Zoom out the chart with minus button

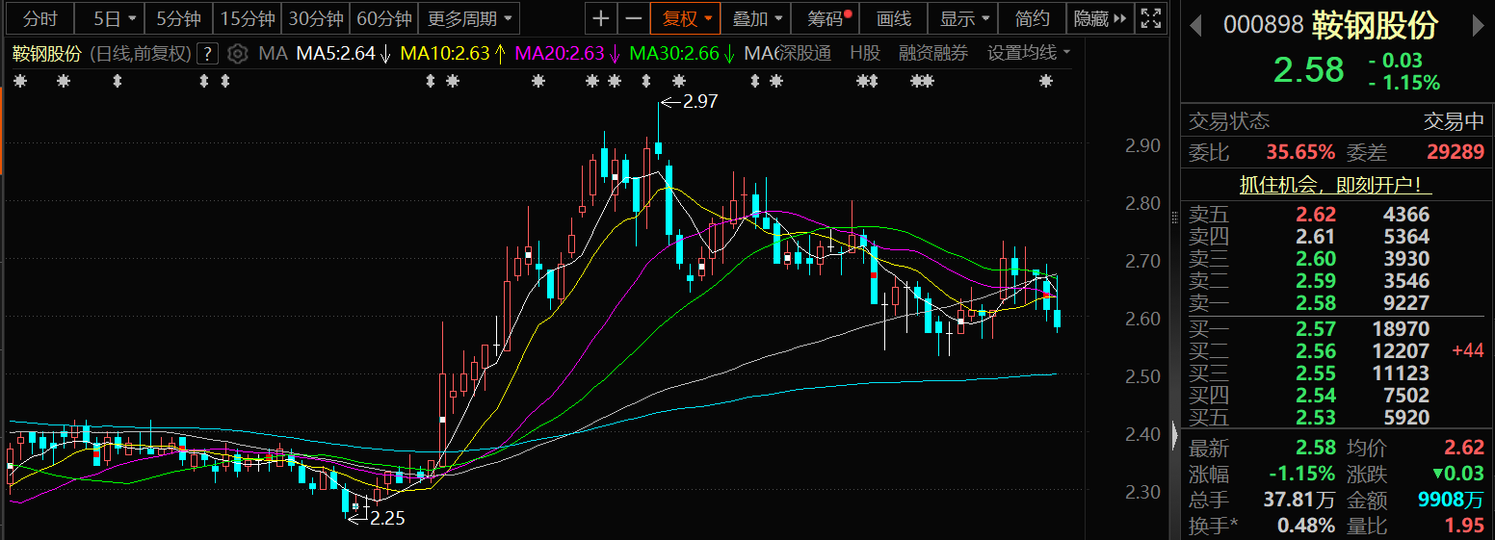[633, 18]
